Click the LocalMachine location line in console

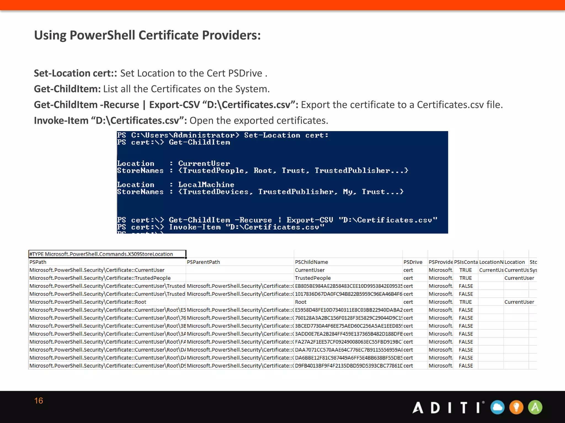[176, 185]
